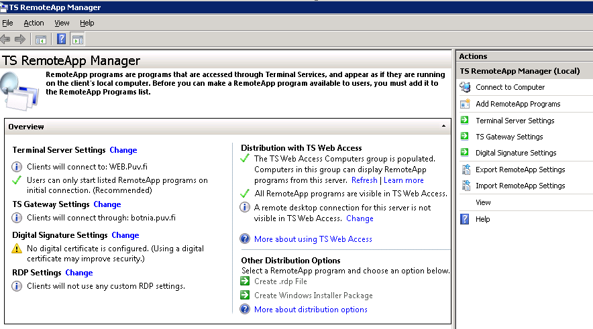Toggle the Show/Hide Console Tree toolbar icon
This screenshot has height=329, width=593.
click(x=41, y=40)
